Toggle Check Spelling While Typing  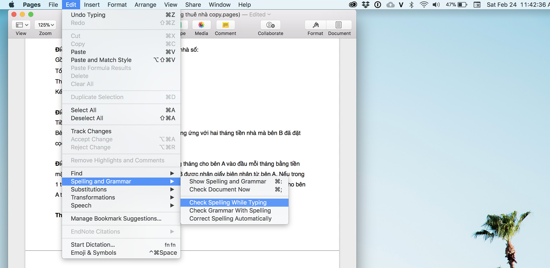click(228, 202)
